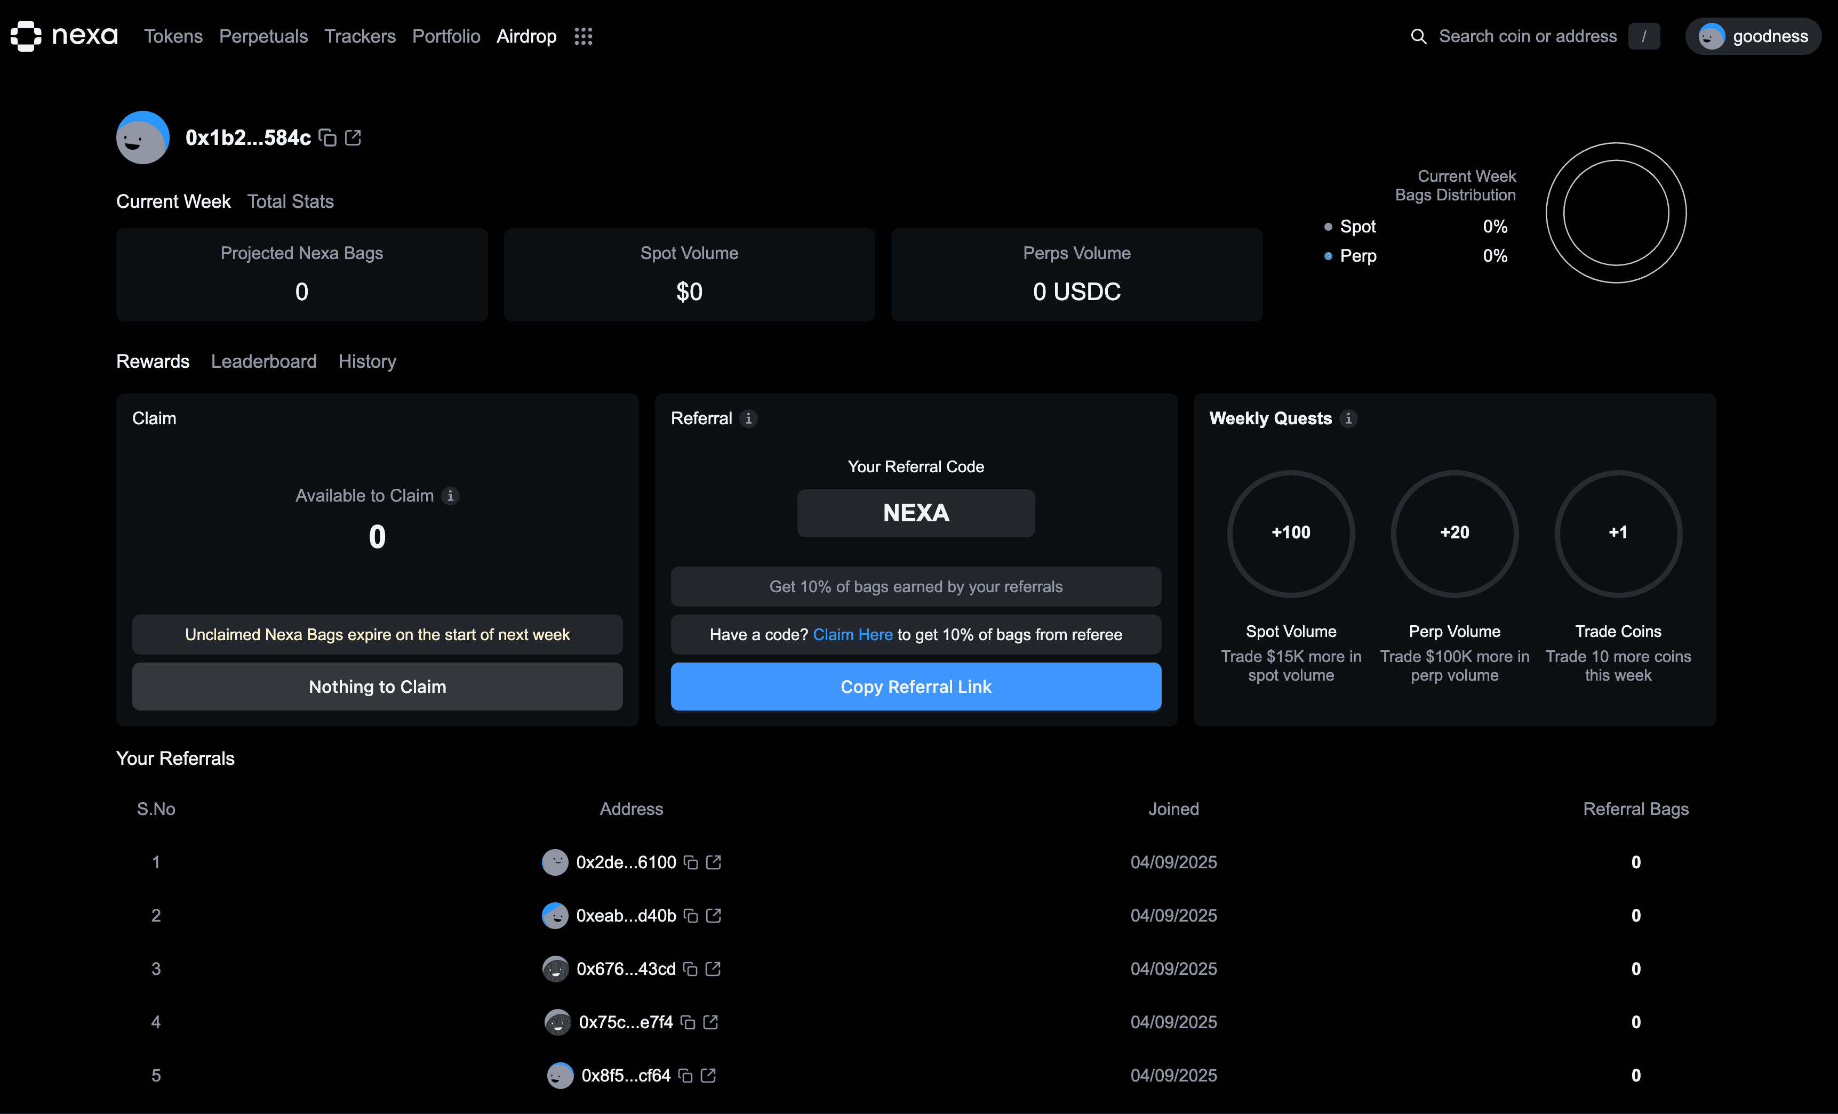This screenshot has height=1114, width=1838.
Task: Click the Claim Here link
Action: [x=853, y=634]
